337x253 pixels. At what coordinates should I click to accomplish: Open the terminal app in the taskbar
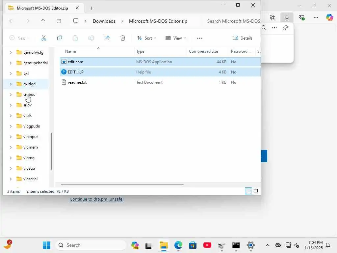click(x=236, y=245)
